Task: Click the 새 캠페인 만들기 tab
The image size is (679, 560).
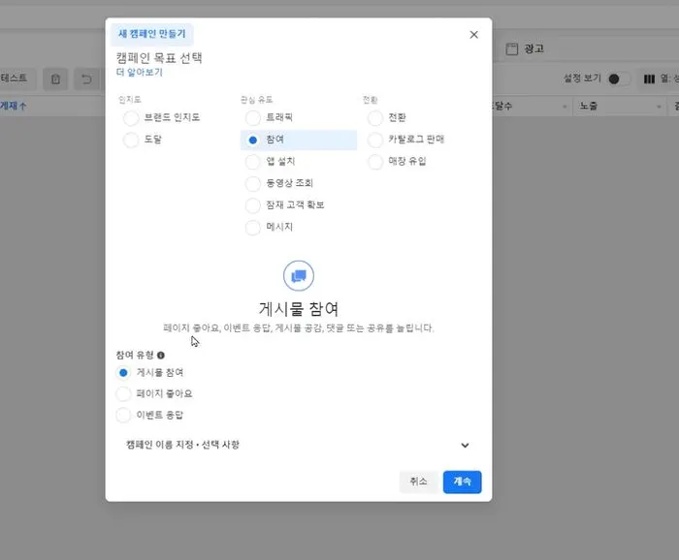Action: [x=152, y=34]
